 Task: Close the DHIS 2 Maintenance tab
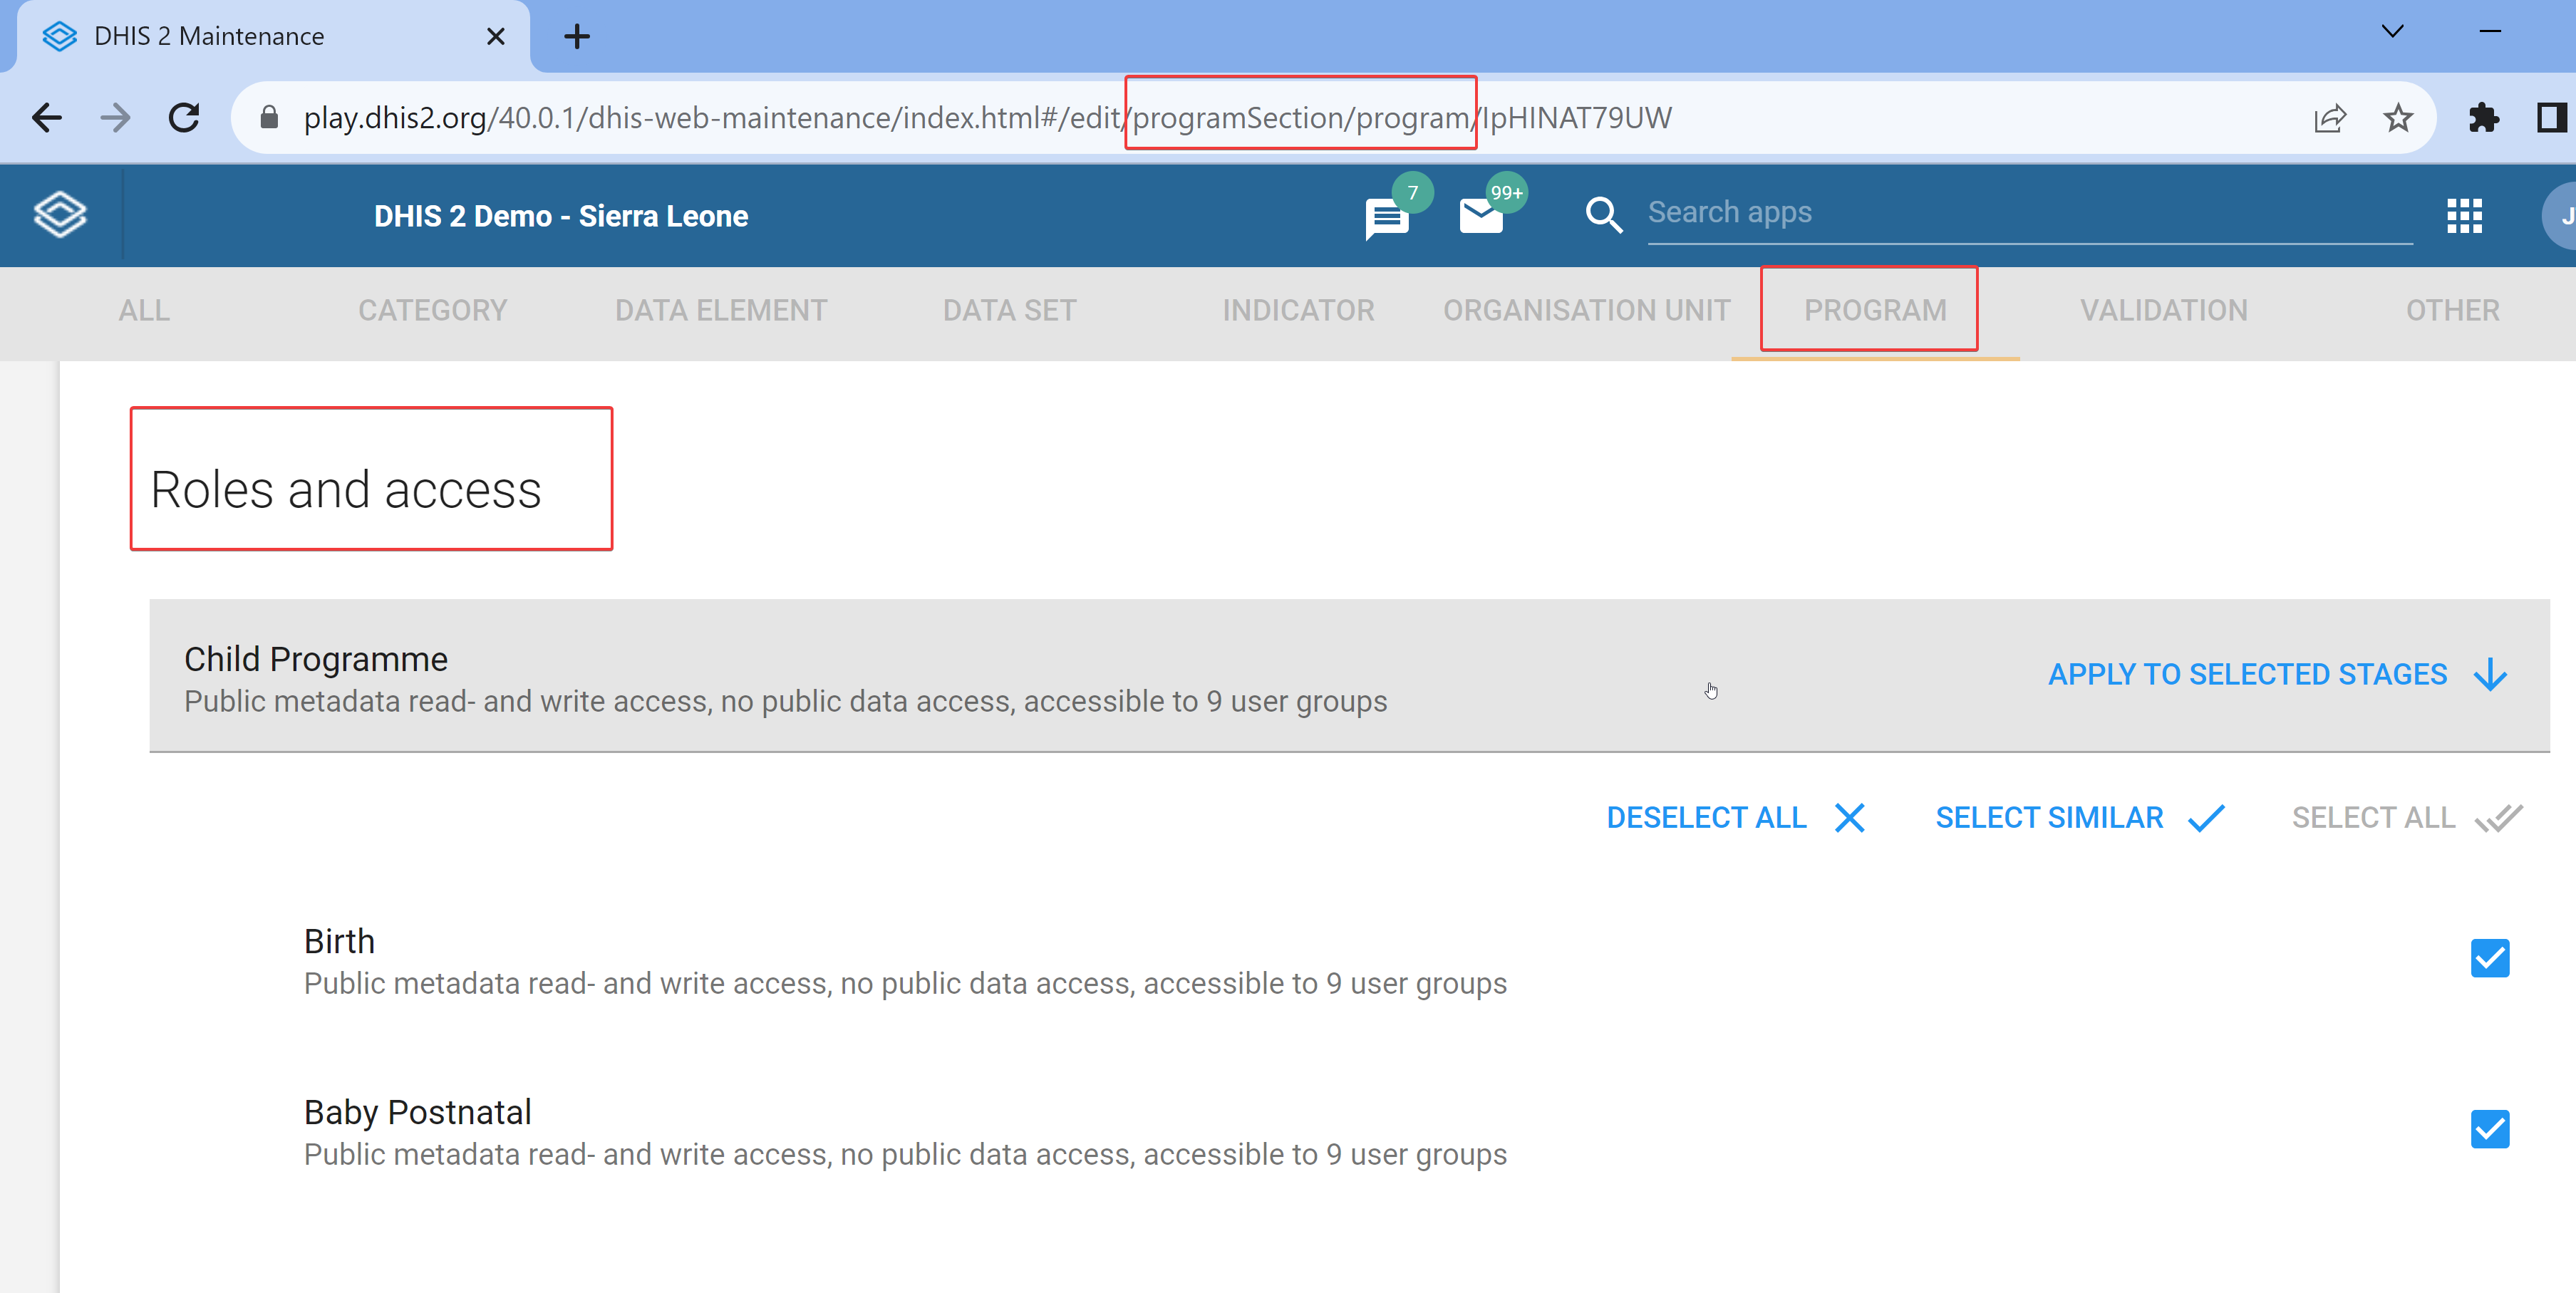[x=495, y=37]
